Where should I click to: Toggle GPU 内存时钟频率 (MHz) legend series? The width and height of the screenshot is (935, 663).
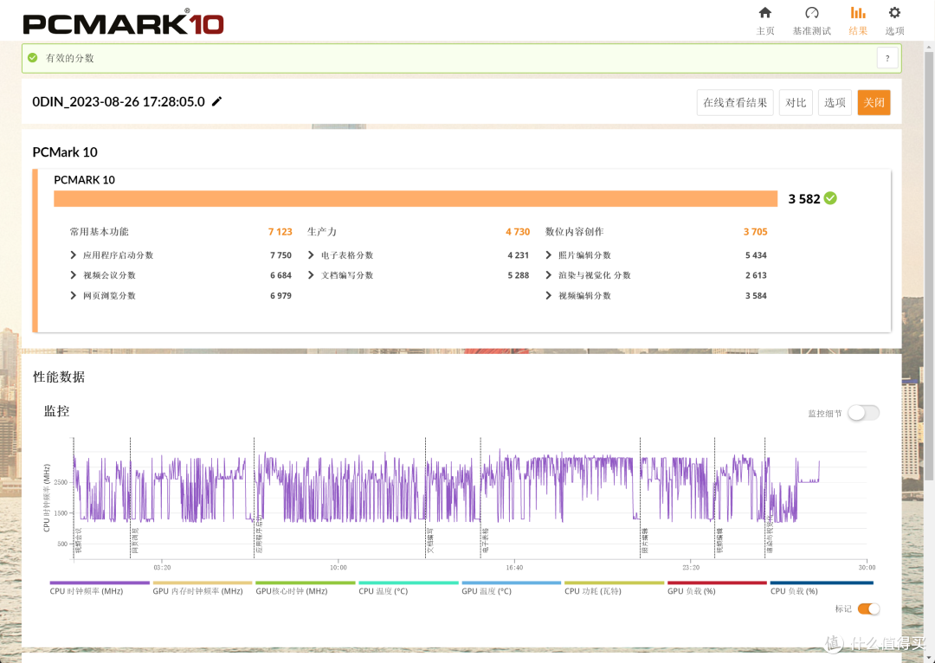[x=202, y=588]
